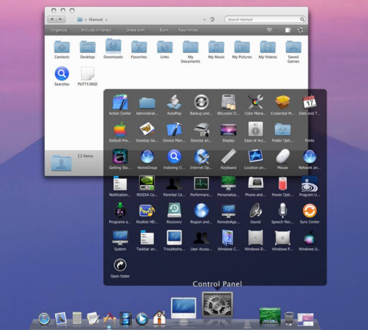Click New folder button
The height and width of the screenshot is (330, 368).
[x=188, y=30]
